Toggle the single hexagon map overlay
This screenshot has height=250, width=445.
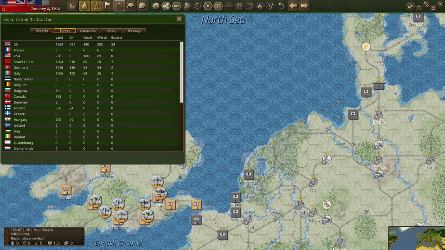156,6
